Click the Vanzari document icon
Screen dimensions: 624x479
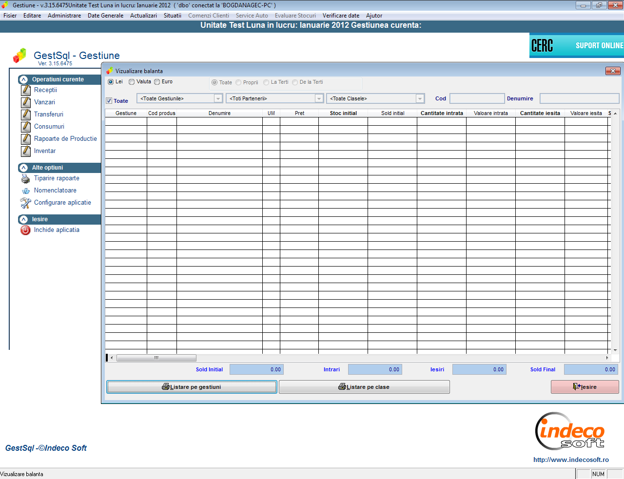coord(26,102)
